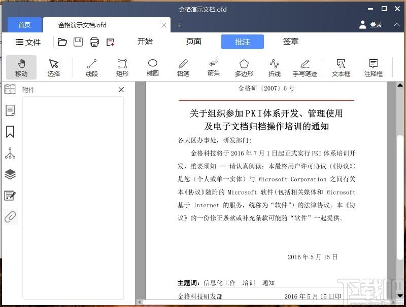Switch to the 页面 ribbon tab
Viewport: 406px width, 307px height.
194,42
